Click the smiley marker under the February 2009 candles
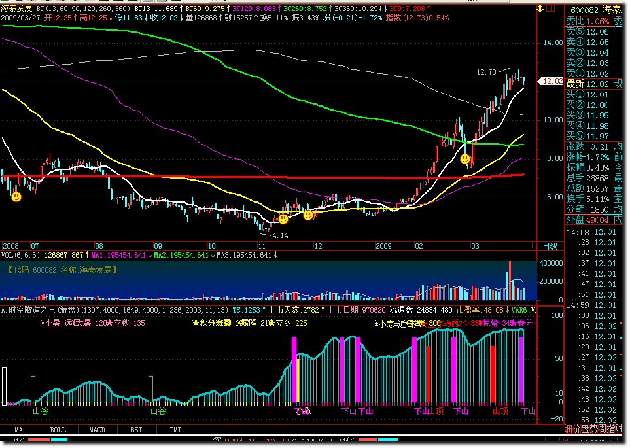The image size is (630, 448). [465, 159]
